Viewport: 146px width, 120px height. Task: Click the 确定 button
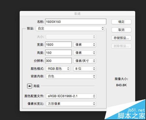point(121,22)
